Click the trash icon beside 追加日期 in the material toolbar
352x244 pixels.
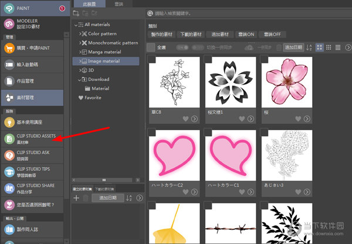click(x=279, y=48)
